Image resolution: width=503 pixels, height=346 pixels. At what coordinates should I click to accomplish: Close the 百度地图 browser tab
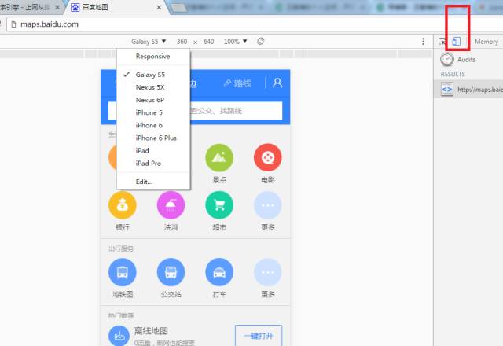(159, 7)
